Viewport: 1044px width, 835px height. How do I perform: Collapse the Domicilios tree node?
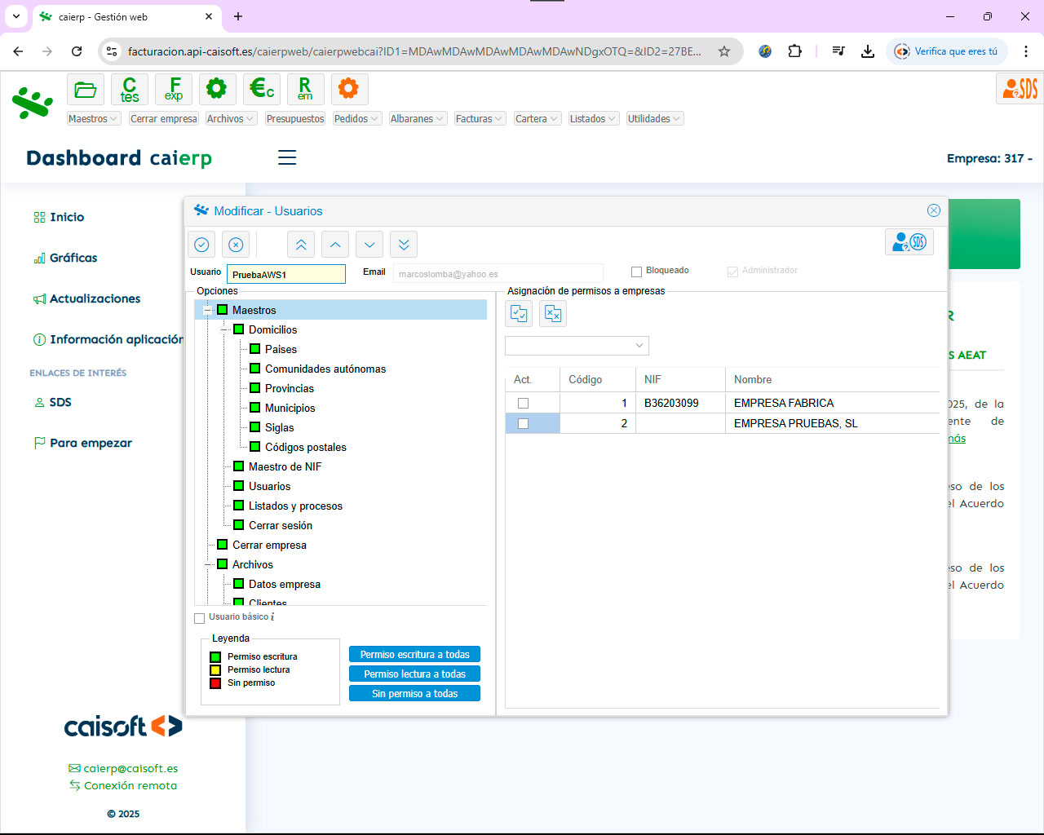coord(223,329)
